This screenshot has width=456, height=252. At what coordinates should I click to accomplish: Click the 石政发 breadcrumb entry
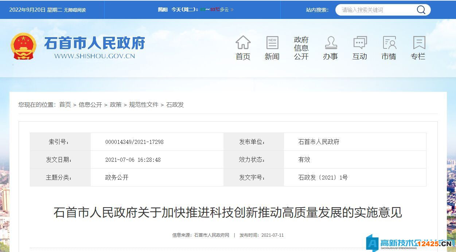pyautogui.click(x=175, y=105)
